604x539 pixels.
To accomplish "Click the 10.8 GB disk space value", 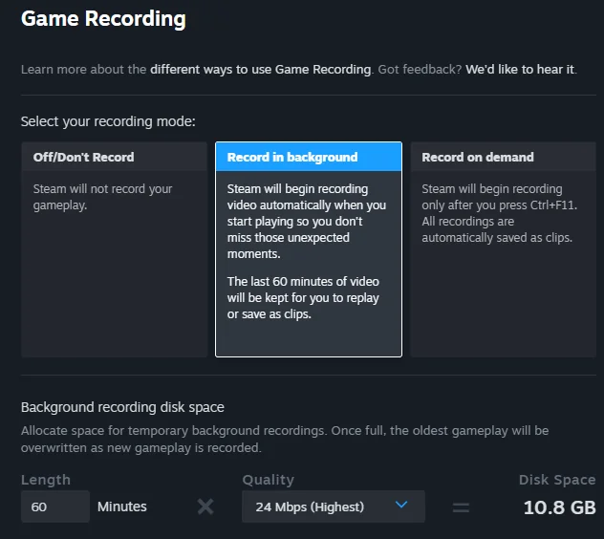I will point(559,507).
